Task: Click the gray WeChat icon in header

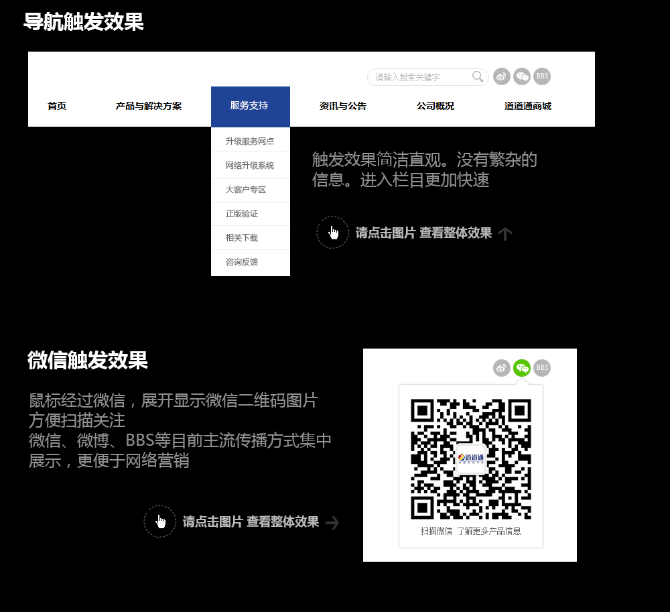Action: tap(522, 77)
